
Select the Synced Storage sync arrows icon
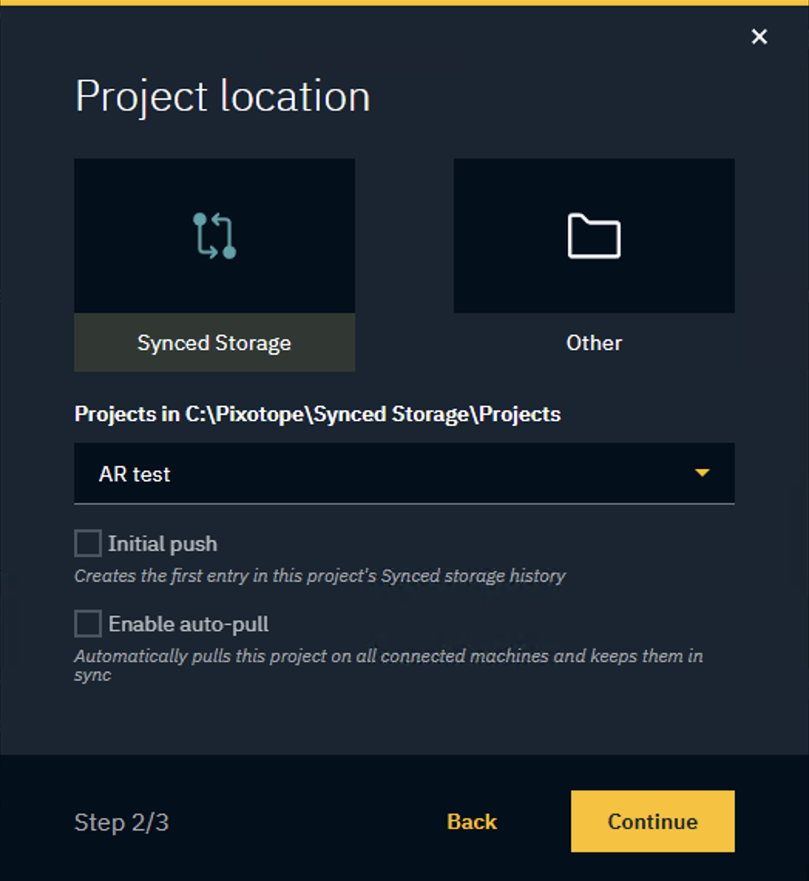coord(214,234)
